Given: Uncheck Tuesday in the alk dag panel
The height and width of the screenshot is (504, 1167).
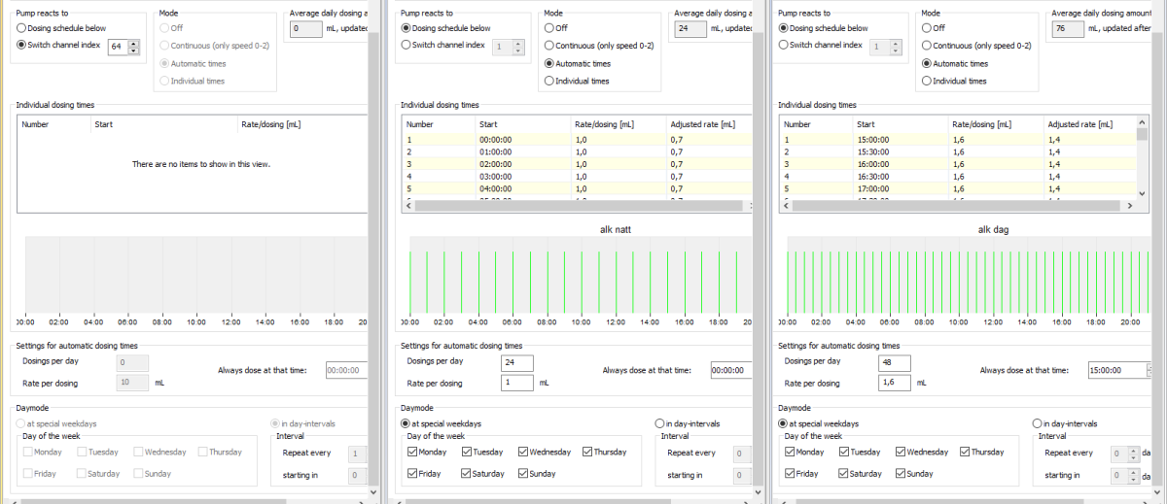Looking at the screenshot, I should tap(846, 452).
